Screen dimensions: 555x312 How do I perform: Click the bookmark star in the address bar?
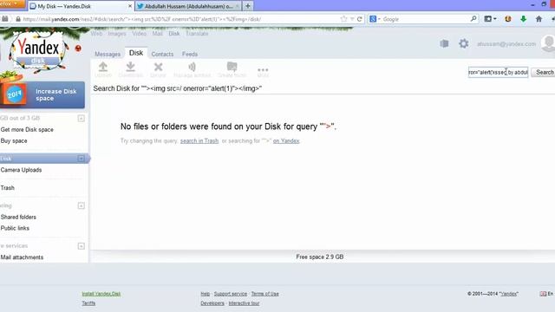click(343, 19)
